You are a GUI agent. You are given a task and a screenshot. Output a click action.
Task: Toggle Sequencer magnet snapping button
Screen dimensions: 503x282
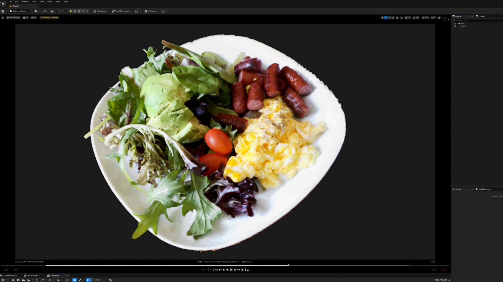(88, 280)
